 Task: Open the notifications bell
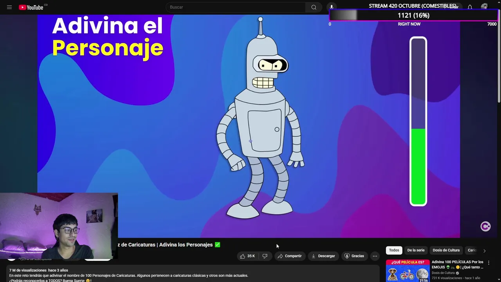pos(470,7)
